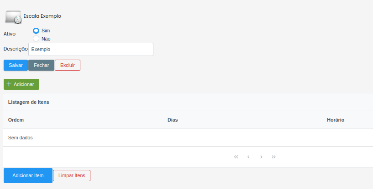Click the plus icon on Adicionar
Screen dimensions: 373x189
pyautogui.click(x=9, y=84)
